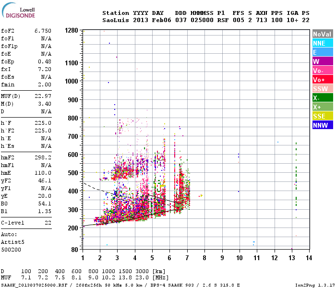Select the W purple legend swatch
The width and height of the screenshot is (336, 288).
click(x=323, y=61)
